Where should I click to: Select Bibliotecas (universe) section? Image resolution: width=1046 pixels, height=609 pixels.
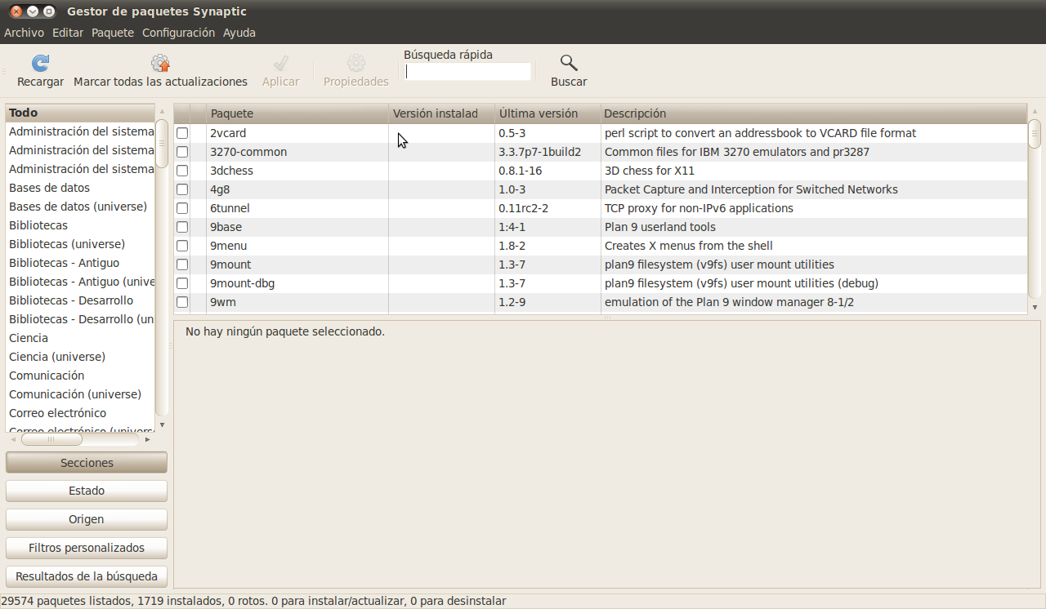80,244
